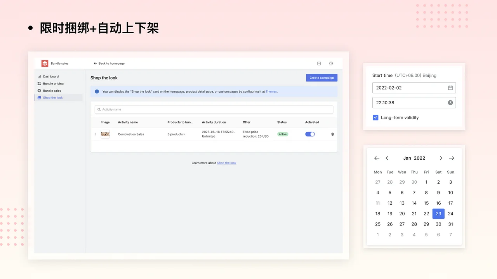Go to next month in the calendar
The image size is (497, 279).
pyautogui.click(x=441, y=158)
